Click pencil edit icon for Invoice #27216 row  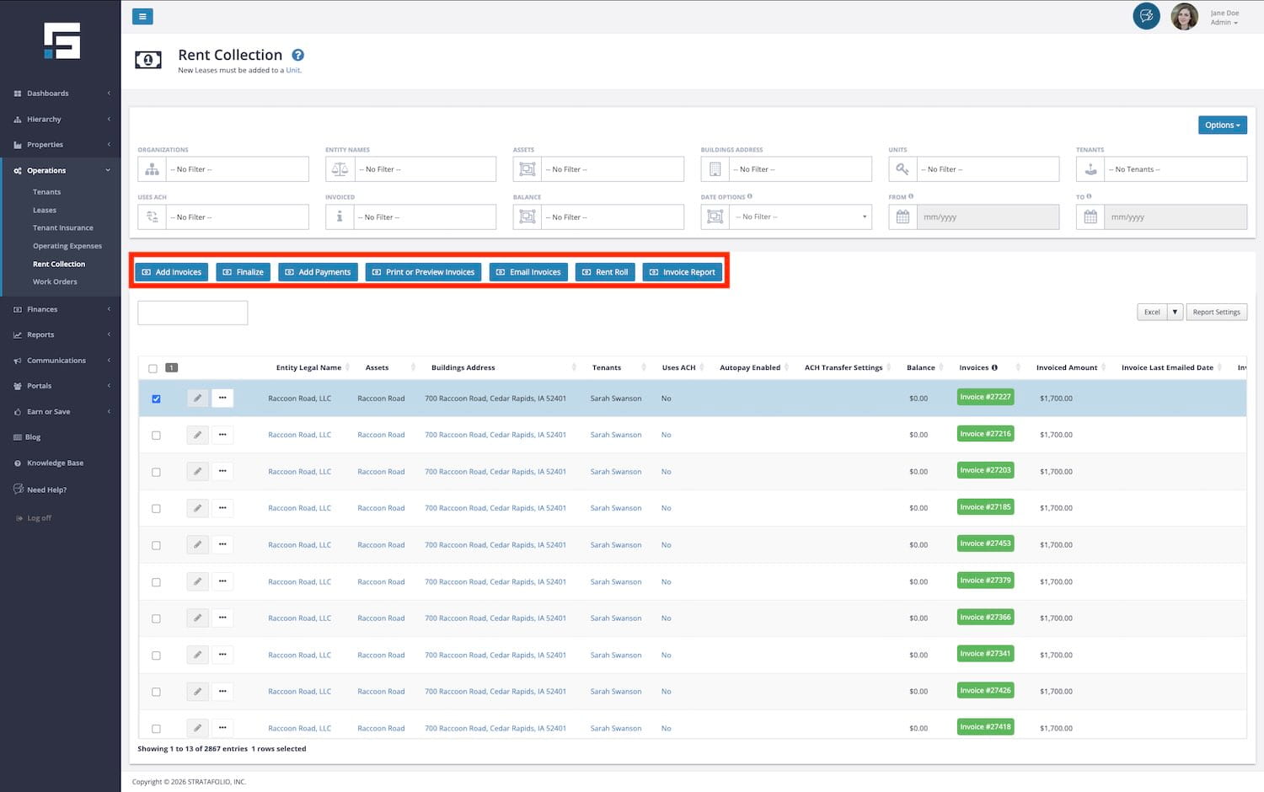click(x=197, y=435)
